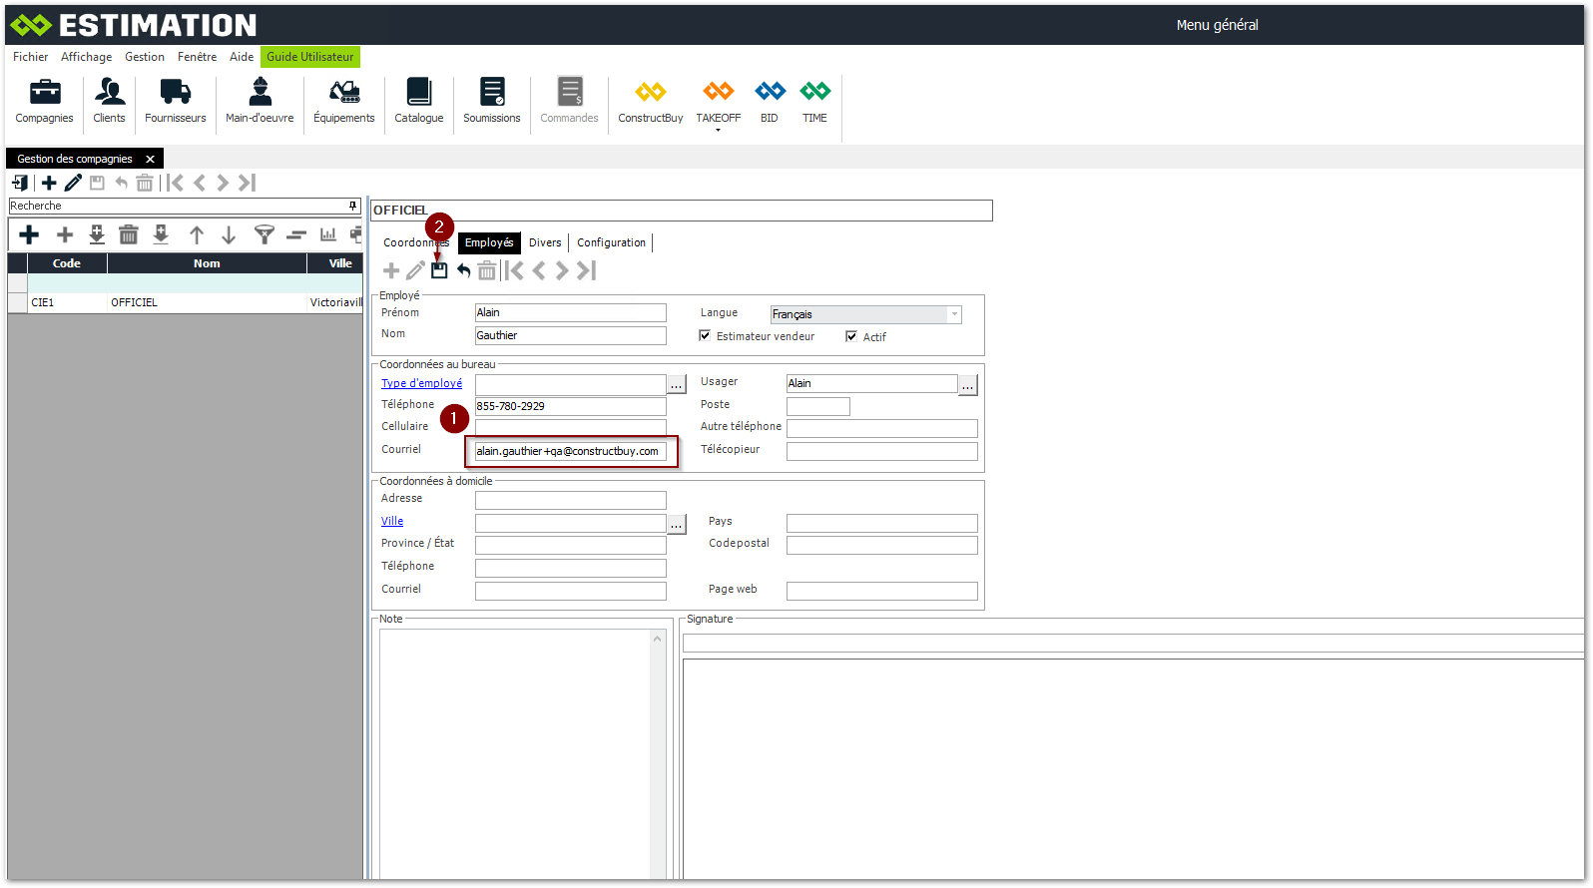This screenshot has width=1593, height=888.
Task: Open the TAKEOFF dropdown arrow
Action: pos(718,130)
